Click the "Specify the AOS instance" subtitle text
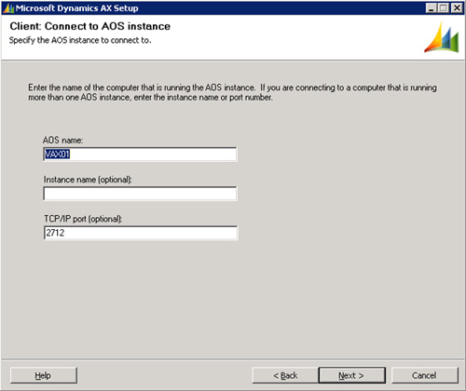Viewport: 466px width, 391px height. [80, 40]
